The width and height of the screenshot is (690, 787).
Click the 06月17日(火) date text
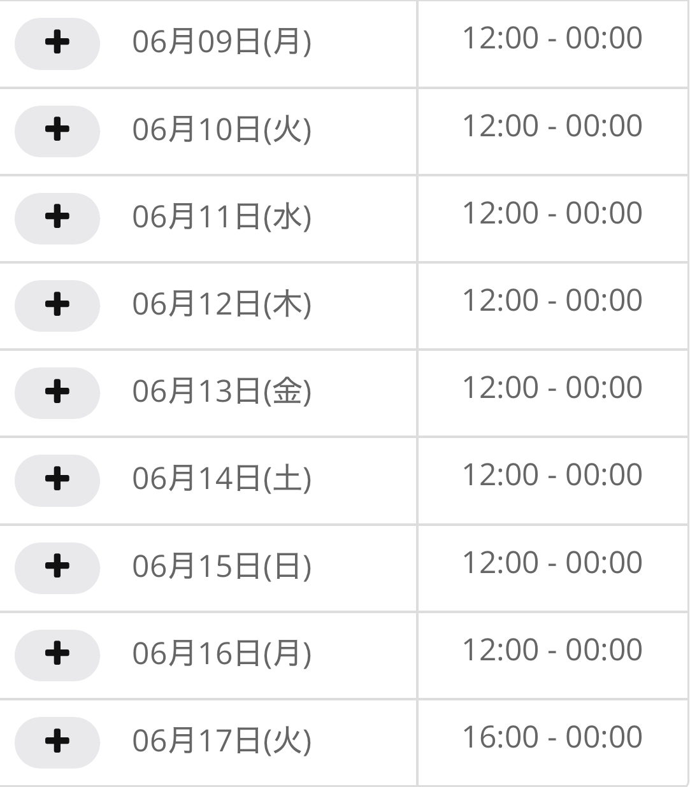[x=222, y=741]
